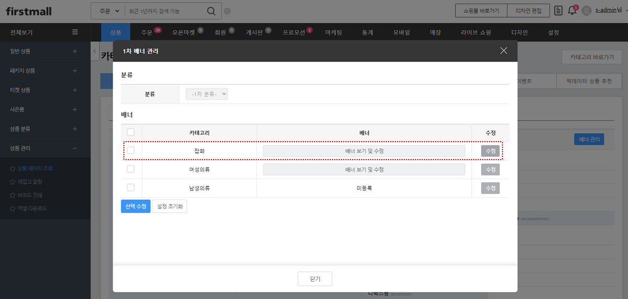628x299 pixels.
Task: Expand 상품 분류 menu
Action: (x=75, y=129)
